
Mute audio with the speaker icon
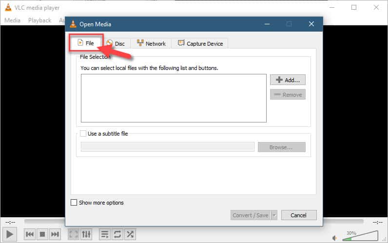click(334, 238)
